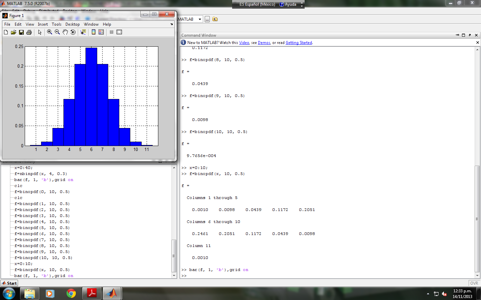Maximize the Command Window panel
Screen dimensions: 481x300
tap(463, 35)
